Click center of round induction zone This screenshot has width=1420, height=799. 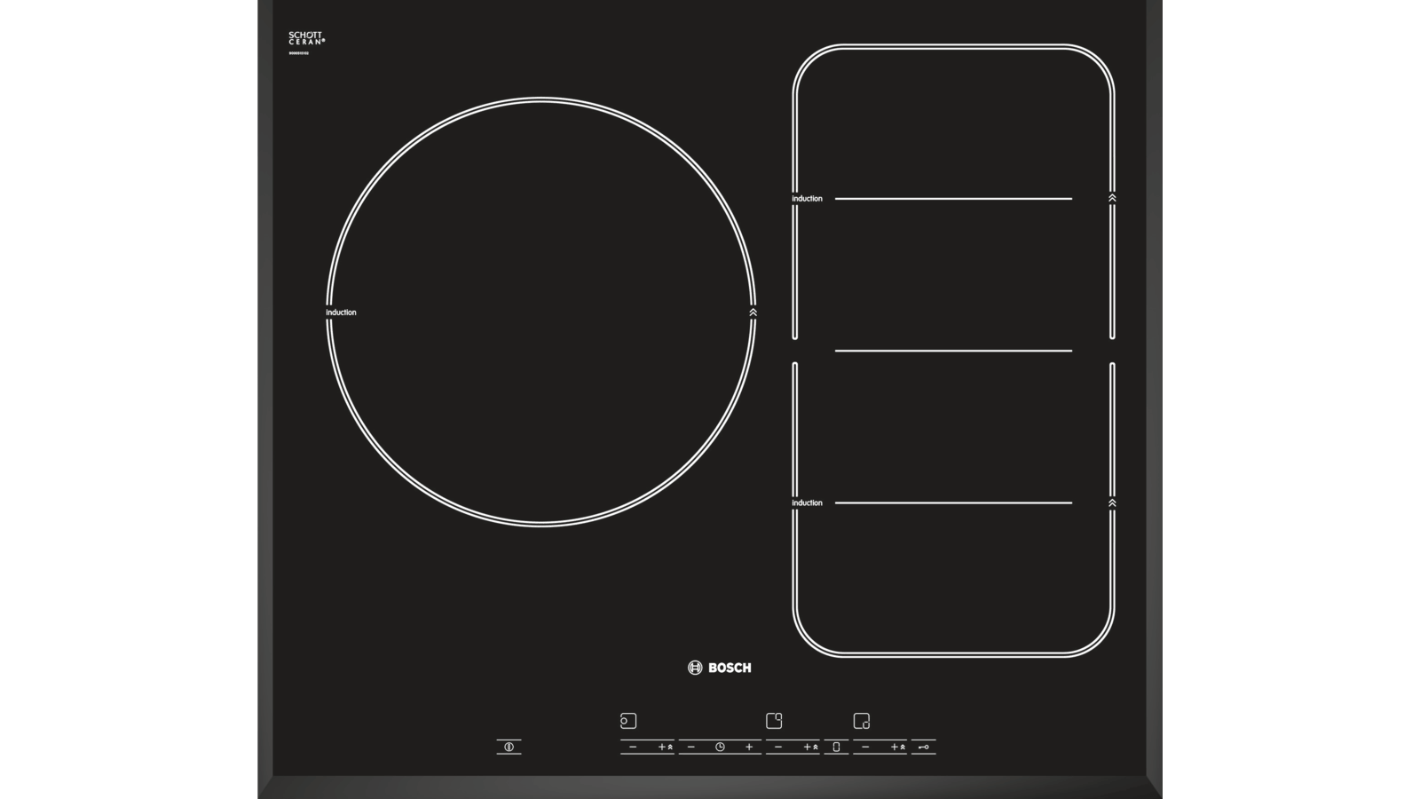click(541, 312)
